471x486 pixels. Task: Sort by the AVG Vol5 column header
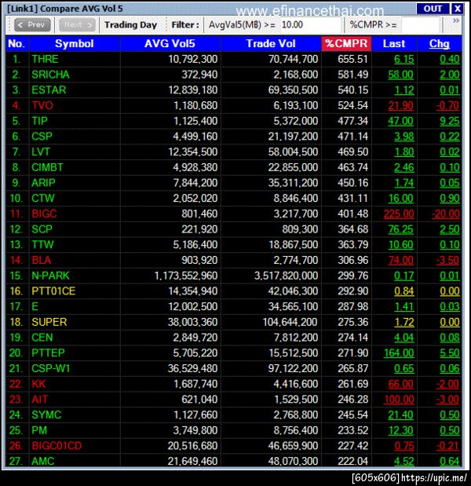pyautogui.click(x=170, y=44)
